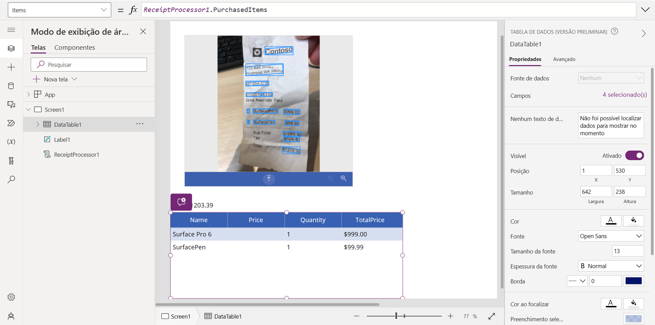Open the Espessura da fonte dropdown
This screenshot has width=655, height=325.
pos(611,266)
